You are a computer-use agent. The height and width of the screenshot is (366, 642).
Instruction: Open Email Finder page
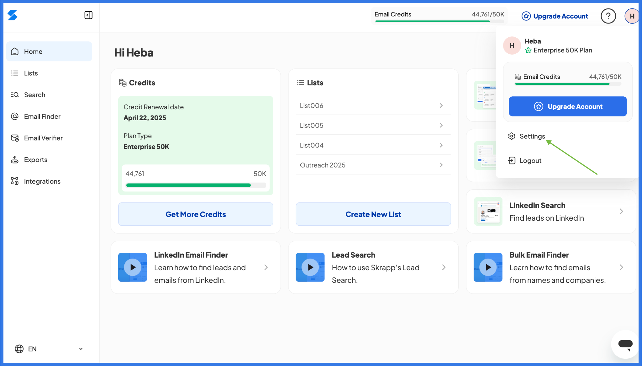[49, 116]
